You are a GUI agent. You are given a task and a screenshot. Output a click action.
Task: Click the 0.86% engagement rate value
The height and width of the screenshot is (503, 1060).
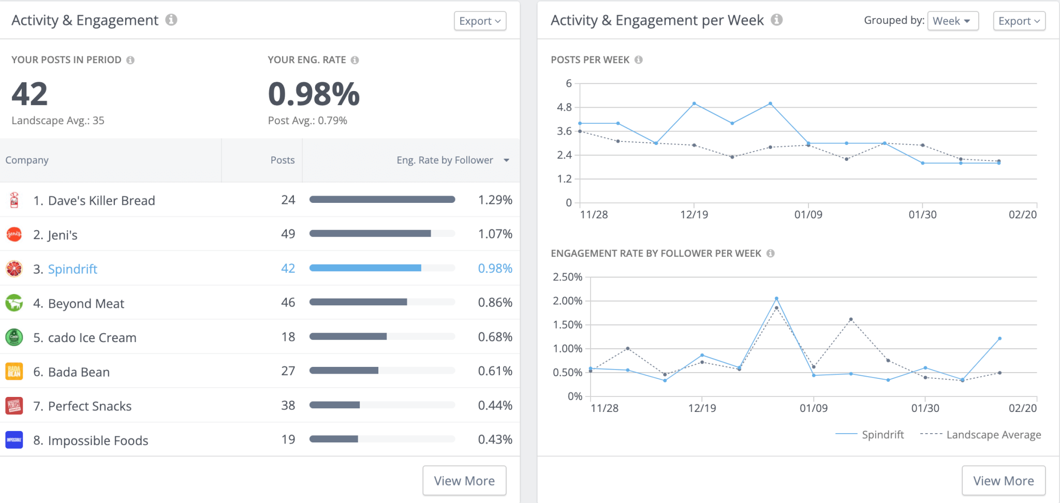pyautogui.click(x=495, y=302)
